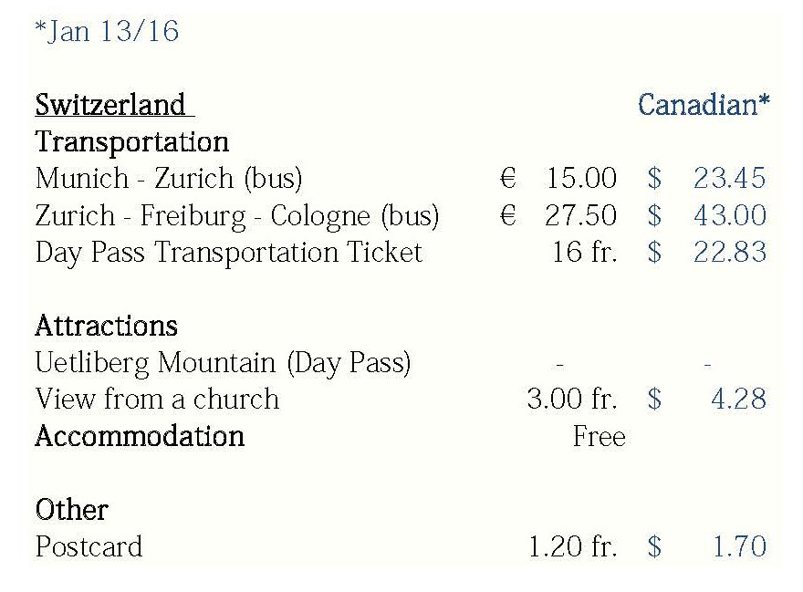Screen dimensions: 803x592
Task: Select the Attractions section heading
Action: [x=106, y=326]
